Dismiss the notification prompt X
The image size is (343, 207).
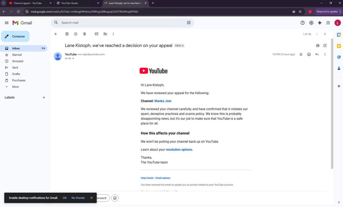[91, 198]
